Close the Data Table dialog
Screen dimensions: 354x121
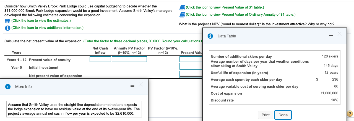pyautogui.click(x=340, y=34)
